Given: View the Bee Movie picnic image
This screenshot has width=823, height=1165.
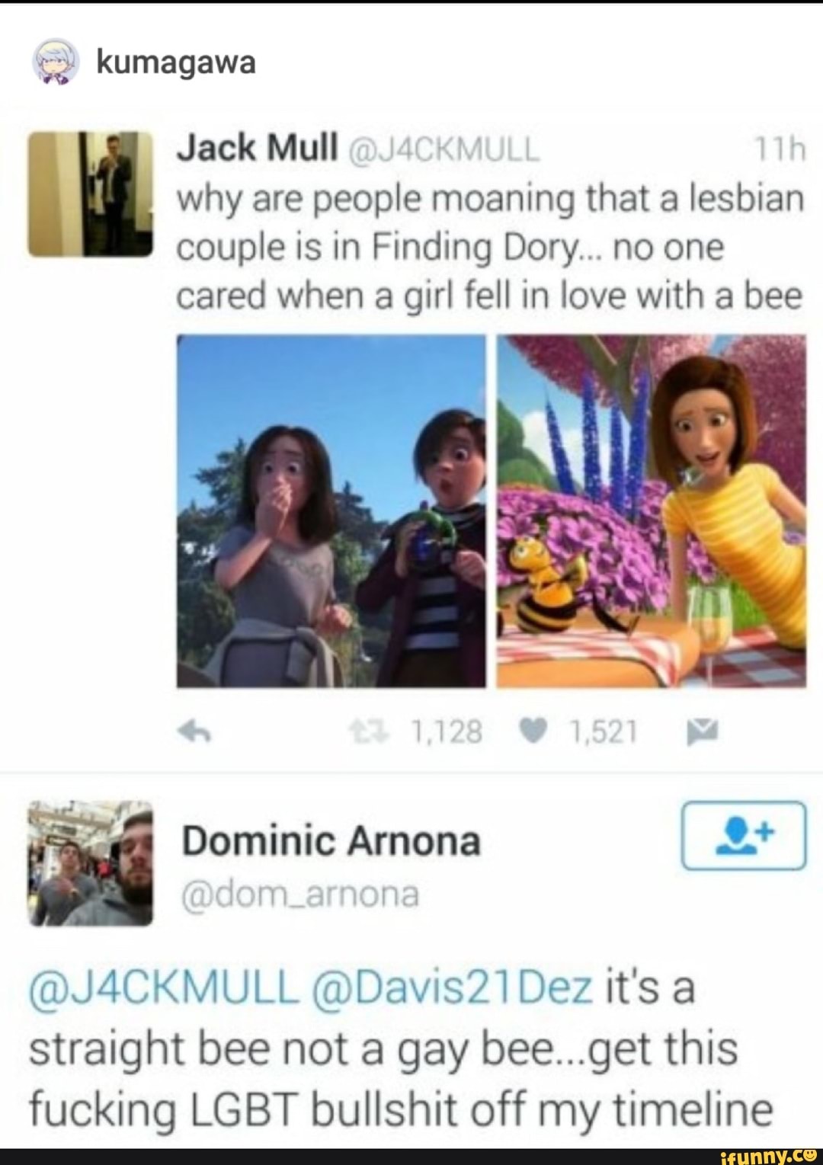Looking at the screenshot, I should point(652,511).
